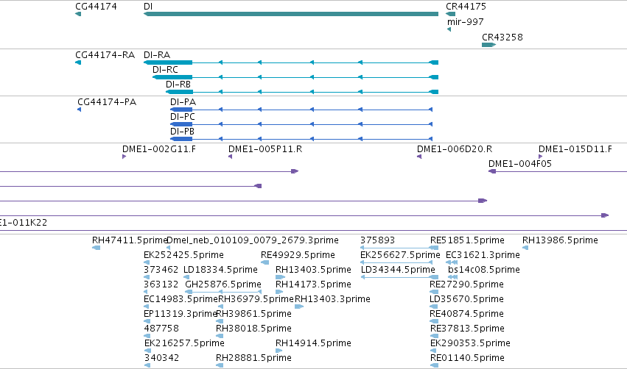
Task: Select the RE37813.5prime EST label
Action: tap(467, 329)
